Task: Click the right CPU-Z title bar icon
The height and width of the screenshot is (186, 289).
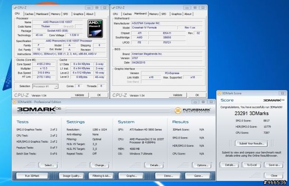Action: (113, 8)
